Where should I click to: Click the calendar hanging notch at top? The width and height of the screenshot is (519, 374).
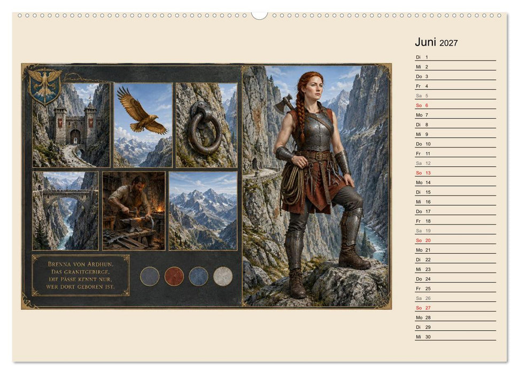tap(259, 15)
